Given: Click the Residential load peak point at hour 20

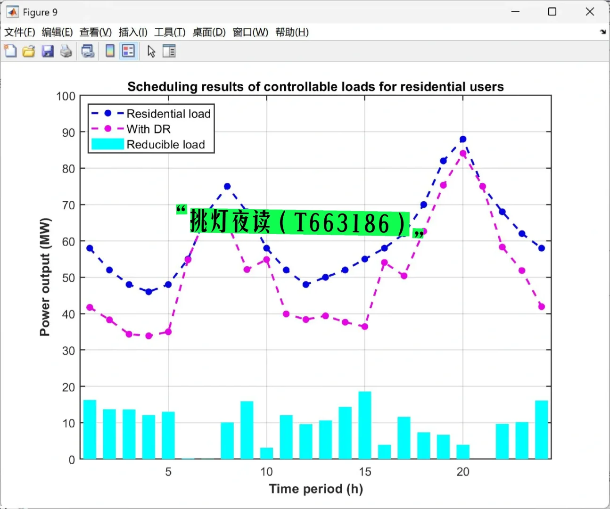Looking at the screenshot, I should [x=463, y=139].
